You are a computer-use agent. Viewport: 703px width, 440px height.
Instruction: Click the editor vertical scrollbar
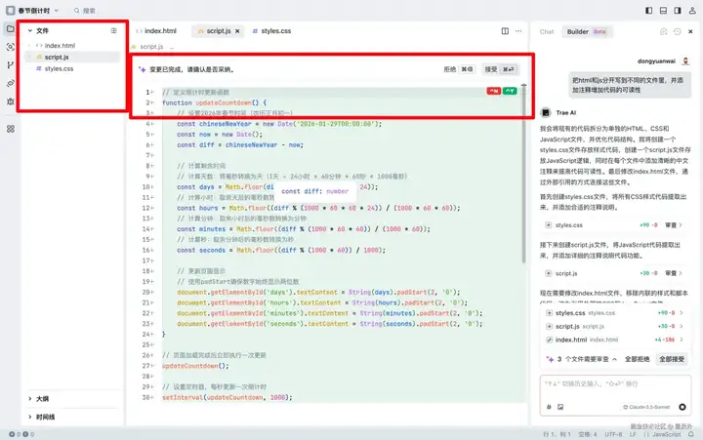tap(523, 174)
